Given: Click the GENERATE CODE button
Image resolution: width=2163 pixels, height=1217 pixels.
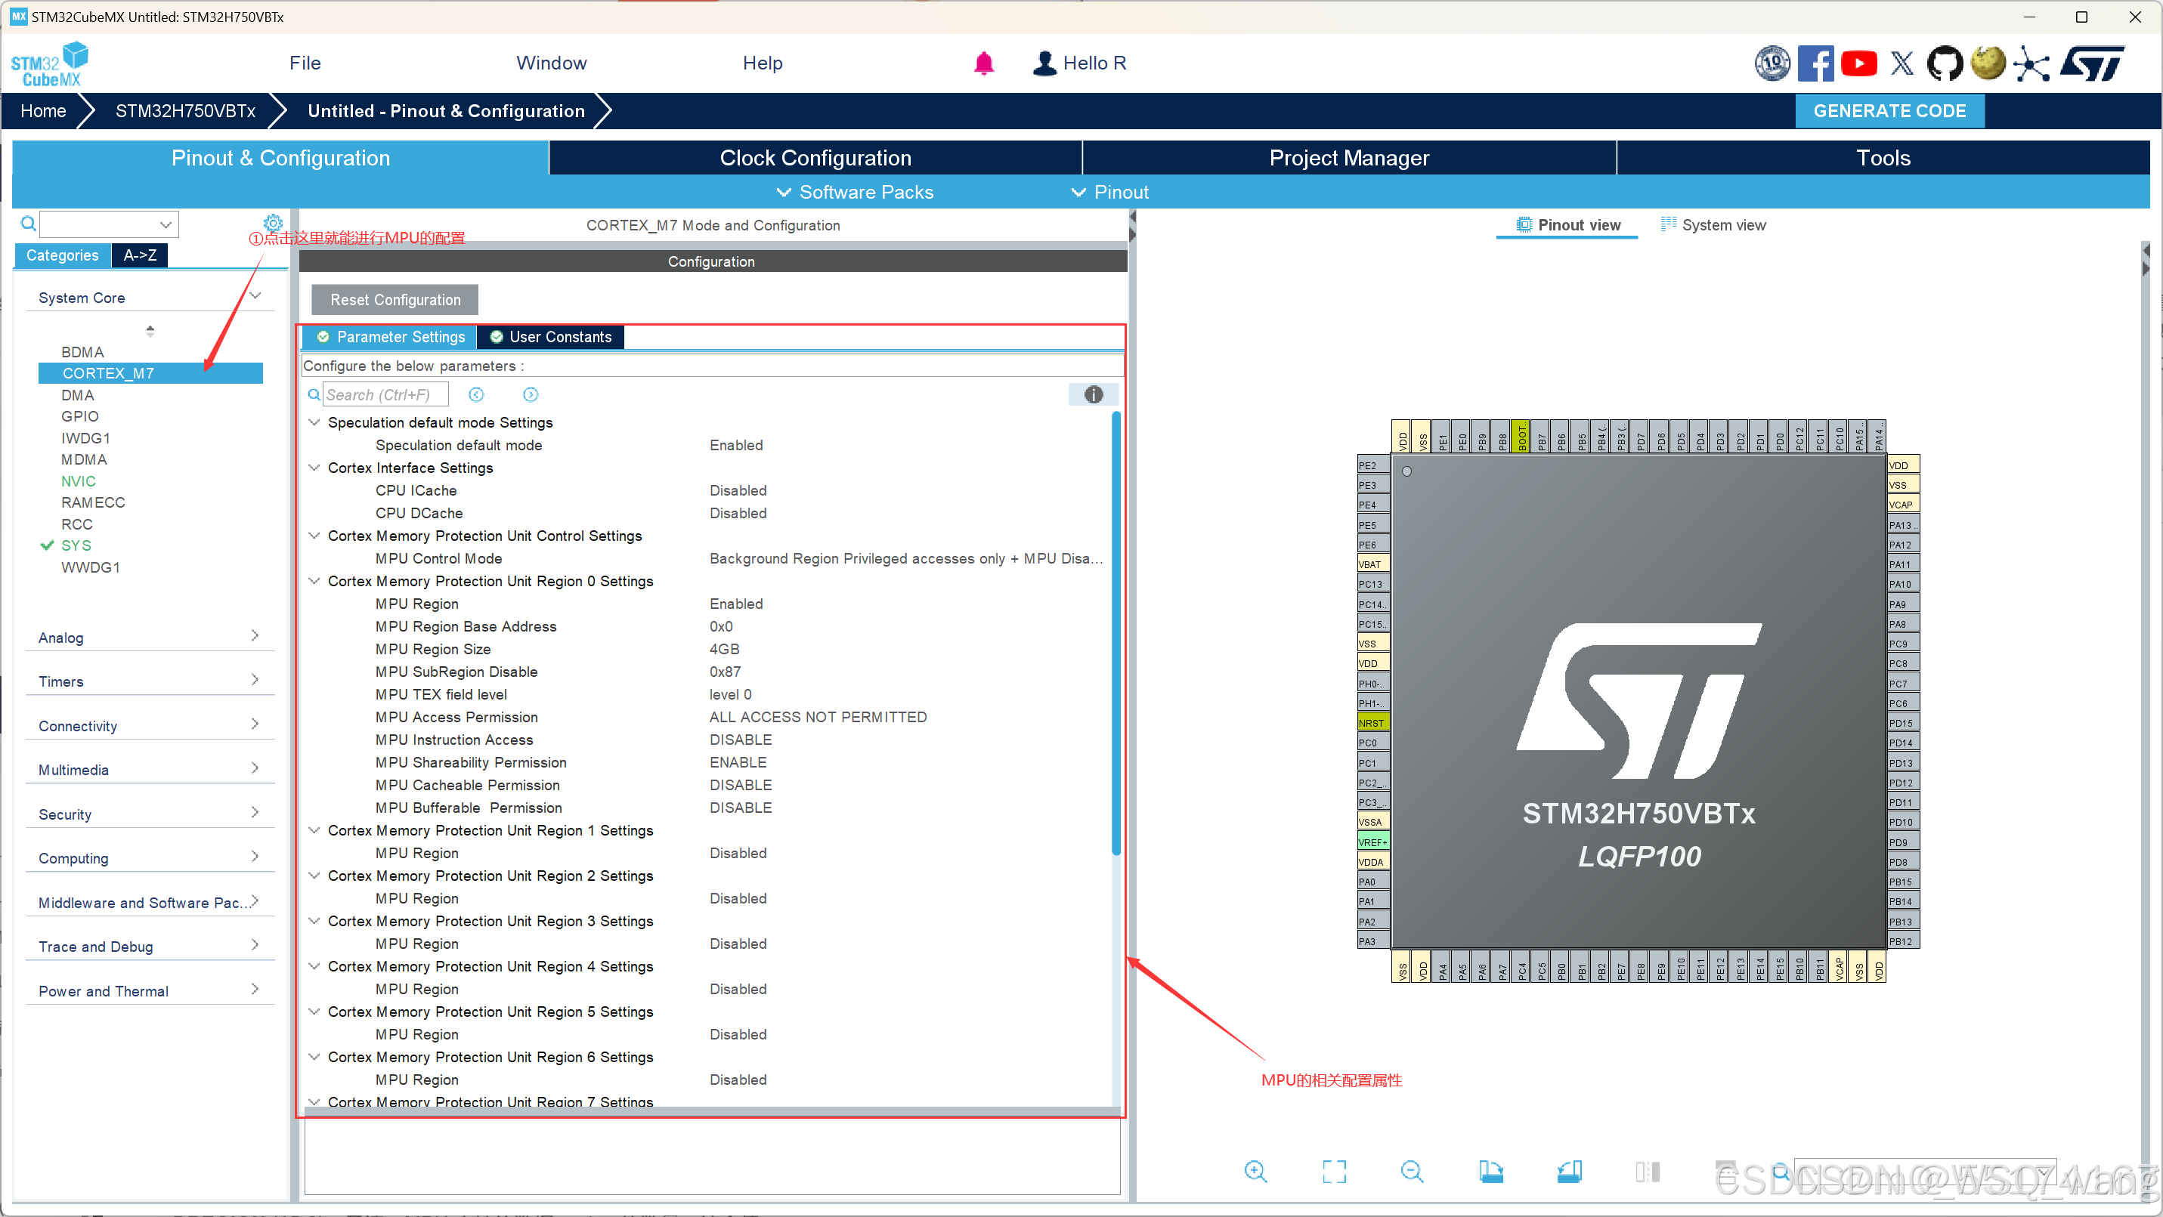Looking at the screenshot, I should pos(1889,111).
